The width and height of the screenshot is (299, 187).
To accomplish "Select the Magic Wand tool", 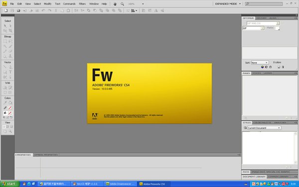I will (x=5, y=46).
